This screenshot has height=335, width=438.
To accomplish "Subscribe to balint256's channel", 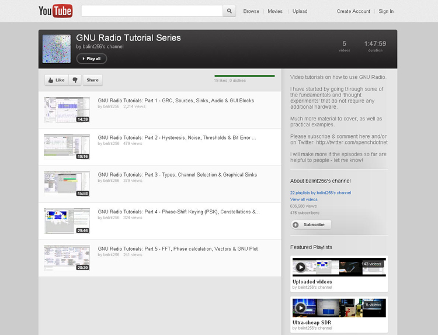I will [311, 225].
